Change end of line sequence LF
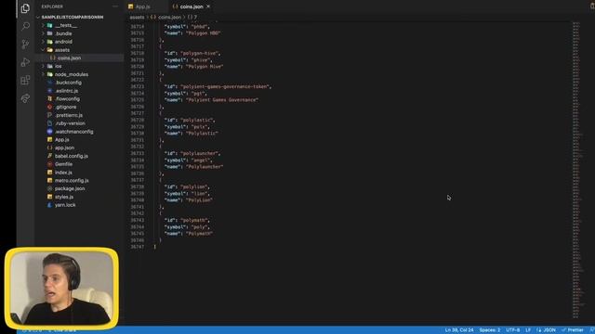Viewport: 595px width, 334px height. pos(528,330)
